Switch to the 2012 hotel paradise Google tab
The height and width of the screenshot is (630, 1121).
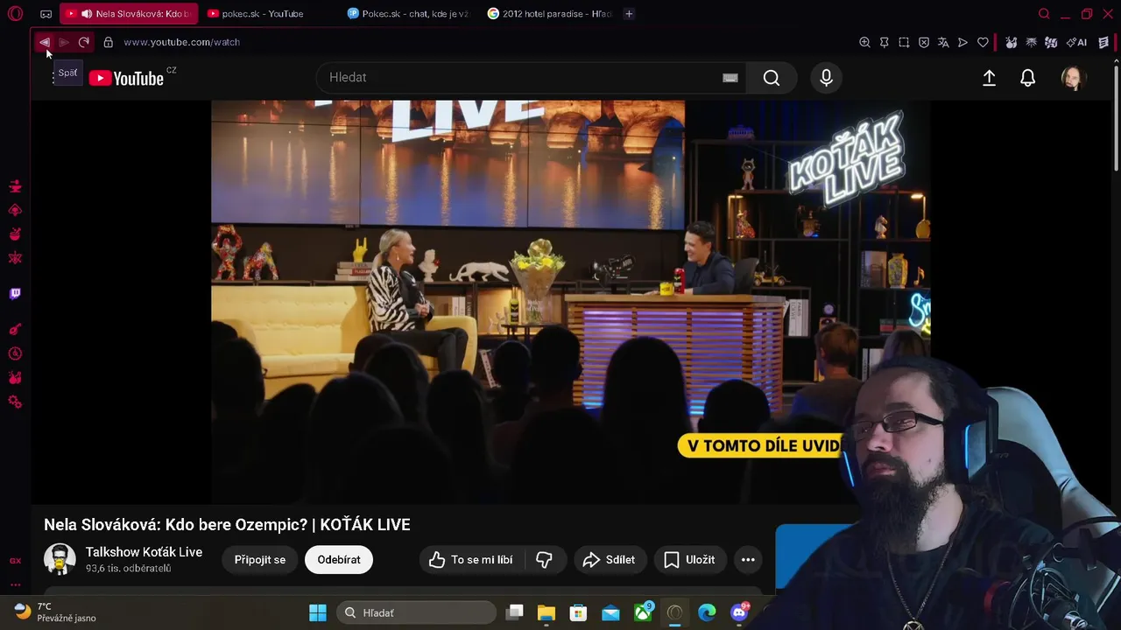point(550,14)
